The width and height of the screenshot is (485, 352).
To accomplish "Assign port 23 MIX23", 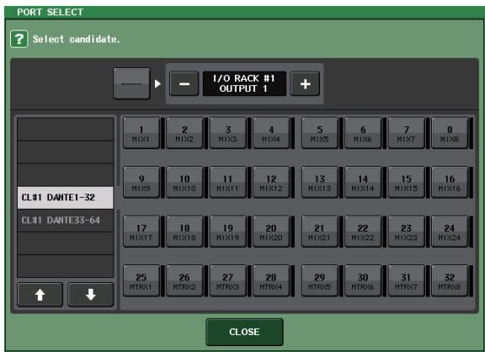I will coord(407,232).
